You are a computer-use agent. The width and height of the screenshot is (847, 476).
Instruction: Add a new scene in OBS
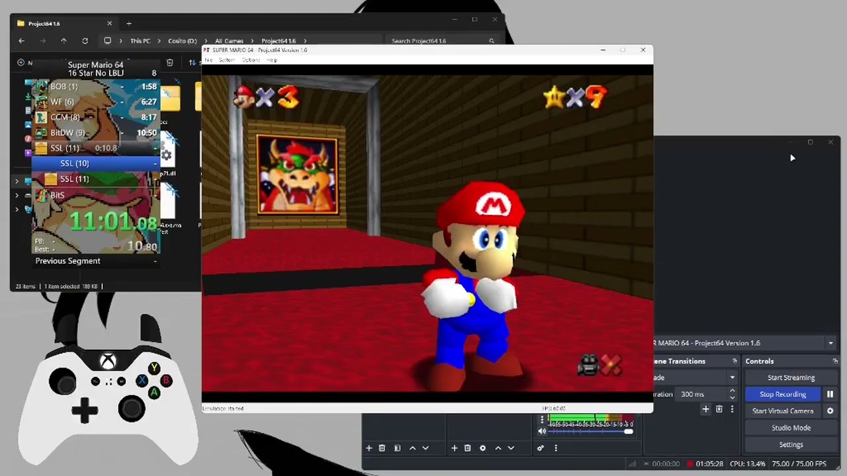click(369, 448)
